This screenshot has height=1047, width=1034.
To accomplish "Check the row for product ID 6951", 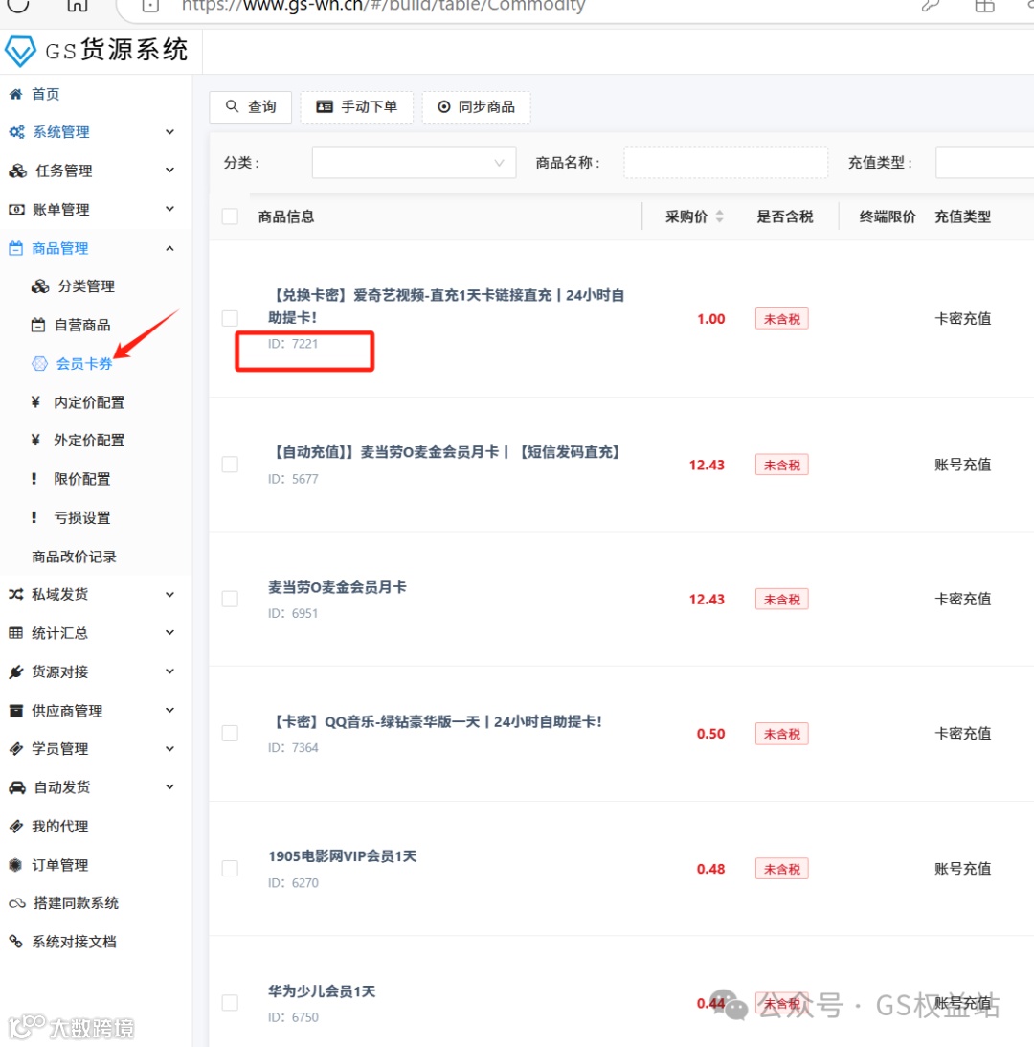I will tap(230, 599).
